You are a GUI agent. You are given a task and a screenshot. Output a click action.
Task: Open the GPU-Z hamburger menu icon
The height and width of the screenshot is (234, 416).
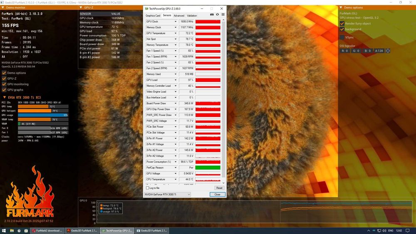pyautogui.click(x=223, y=15)
